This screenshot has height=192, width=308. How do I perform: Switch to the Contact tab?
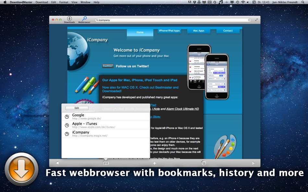point(228,31)
